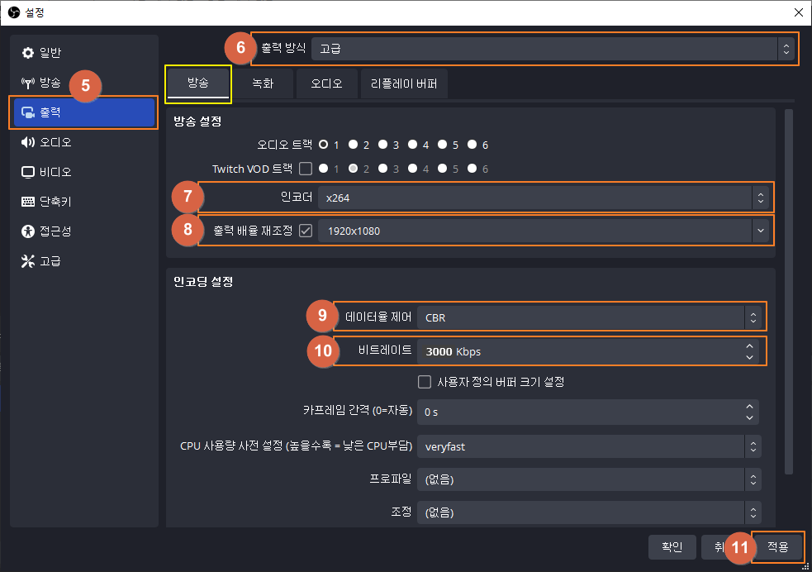Click the OBS logo in title bar
Viewport: 812px width, 572px height.
[x=14, y=12]
